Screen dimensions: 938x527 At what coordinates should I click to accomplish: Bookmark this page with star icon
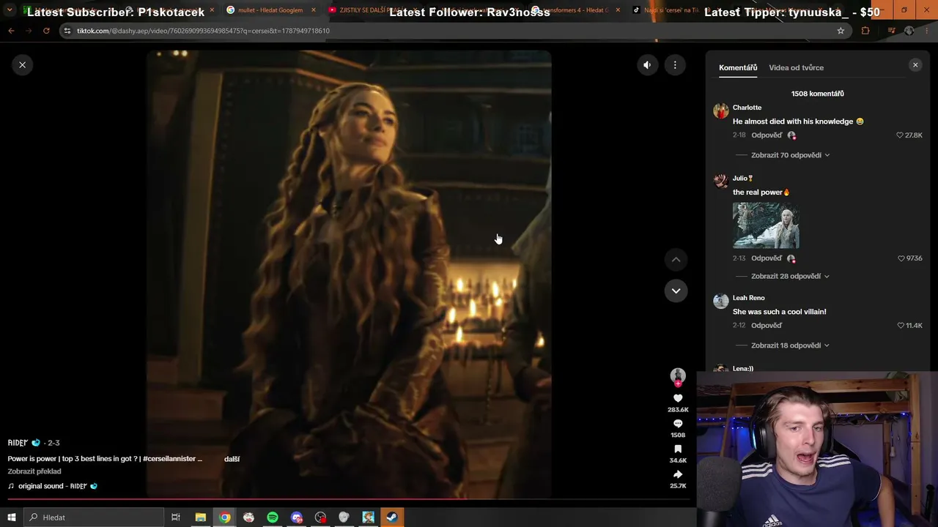point(841,31)
